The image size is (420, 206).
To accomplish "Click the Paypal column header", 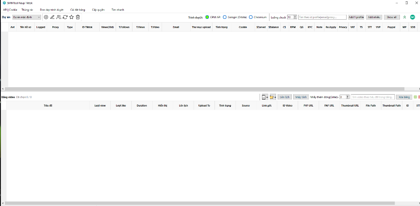I will (391, 27).
